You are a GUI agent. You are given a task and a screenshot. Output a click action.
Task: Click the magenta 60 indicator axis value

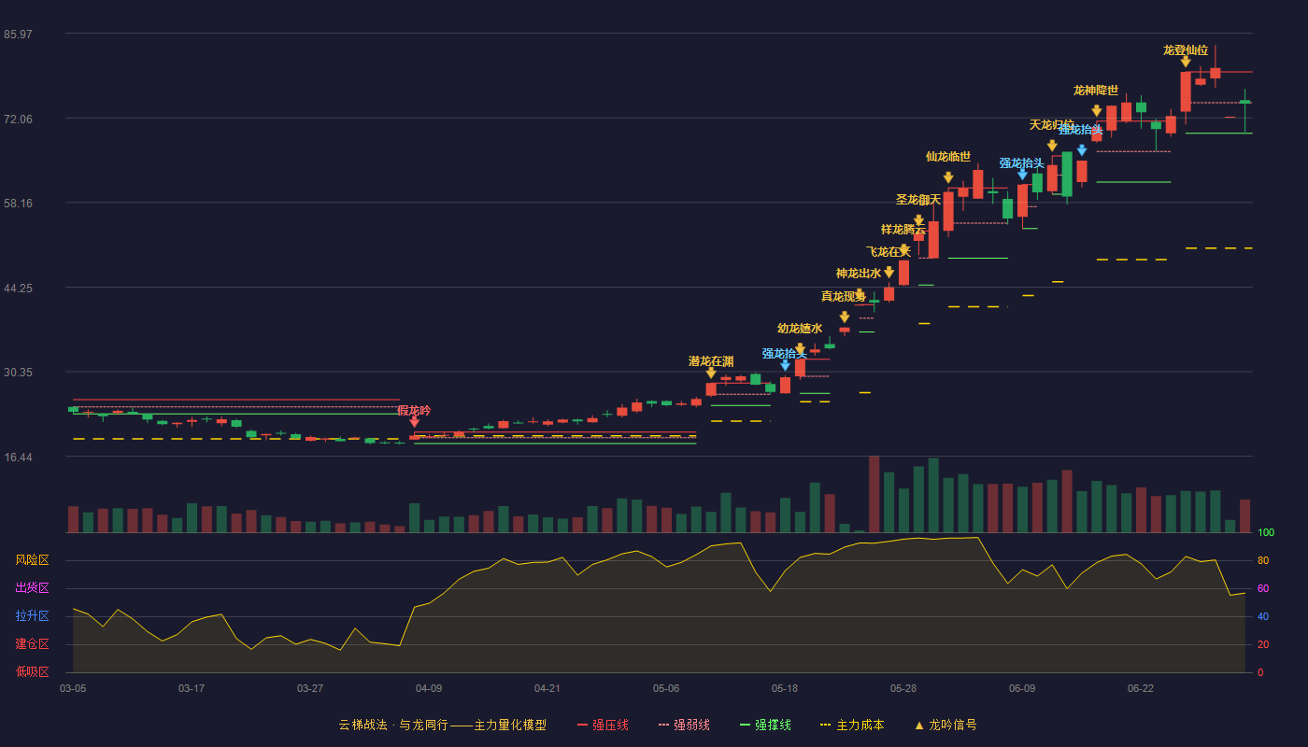click(1262, 588)
